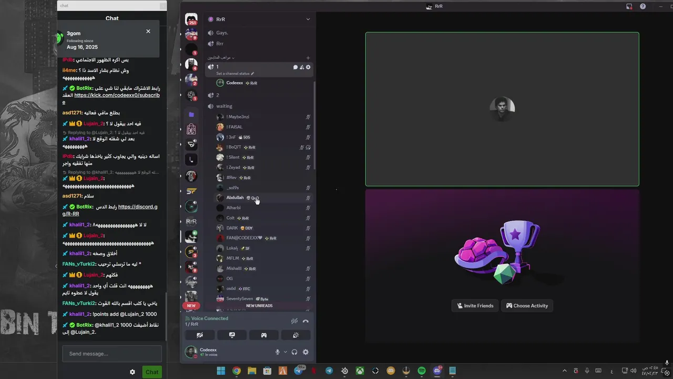The height and width of the screenshot is (379, 673).
Task: Open server icon with badge 9 near top
Action: [191, 34]
